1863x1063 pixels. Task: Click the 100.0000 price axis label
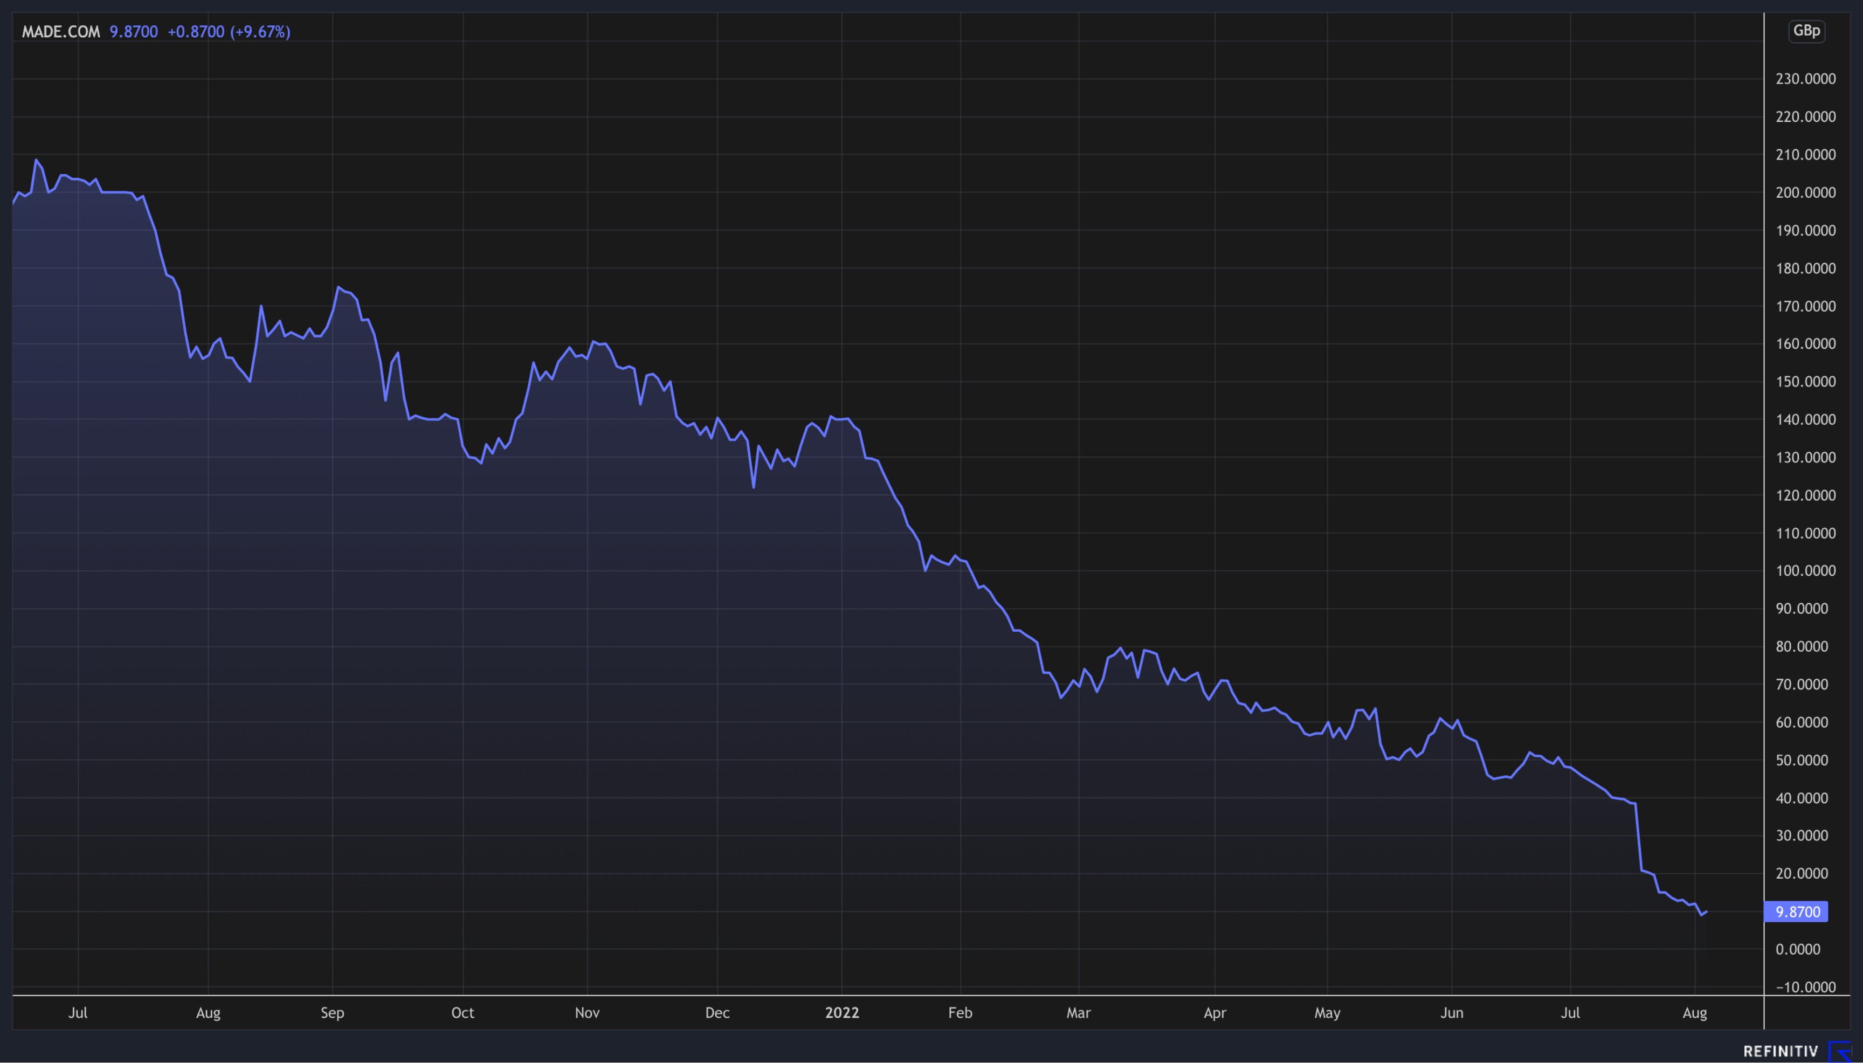(x=1805, y=571)
